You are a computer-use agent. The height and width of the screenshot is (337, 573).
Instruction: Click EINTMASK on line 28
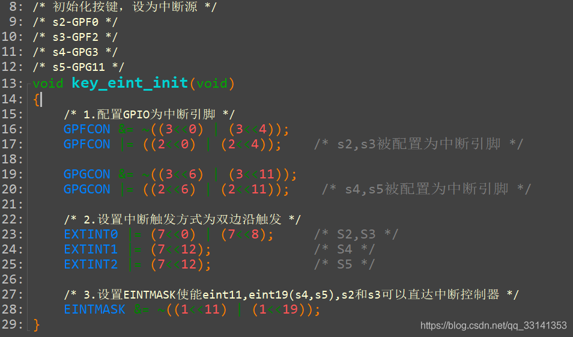(95, 309)
